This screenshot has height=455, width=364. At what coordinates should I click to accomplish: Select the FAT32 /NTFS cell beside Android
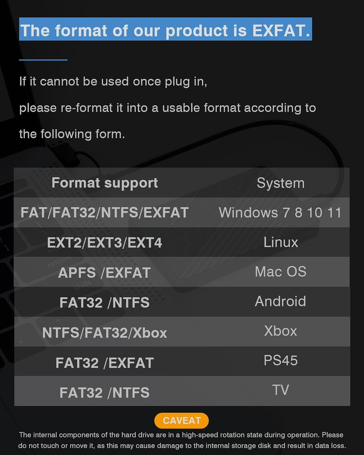[x=105, y=303]
